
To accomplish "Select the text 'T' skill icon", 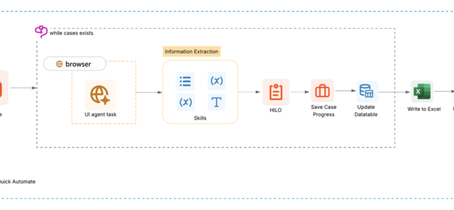I will 217,102.
